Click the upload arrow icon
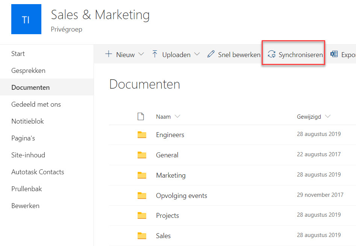Screen dimensions: 356x246 coord(155,54)
